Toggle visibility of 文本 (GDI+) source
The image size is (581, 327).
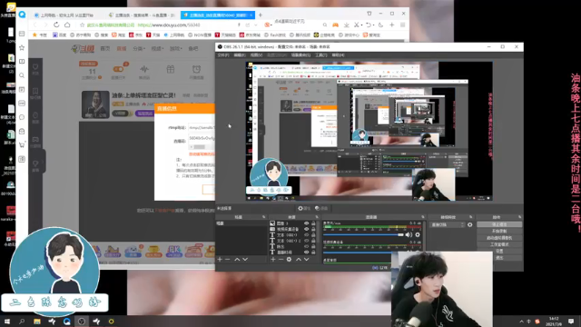coord(307,234)
